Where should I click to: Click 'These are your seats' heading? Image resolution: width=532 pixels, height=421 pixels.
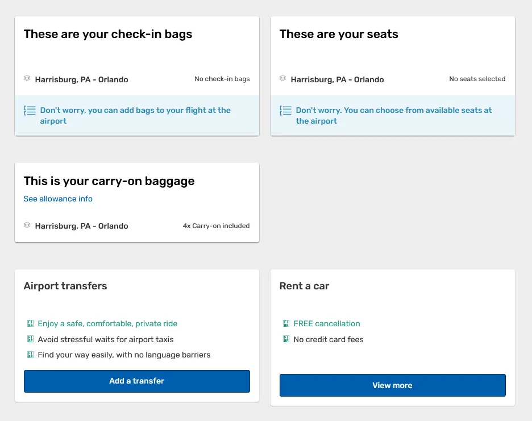point(339,34)
